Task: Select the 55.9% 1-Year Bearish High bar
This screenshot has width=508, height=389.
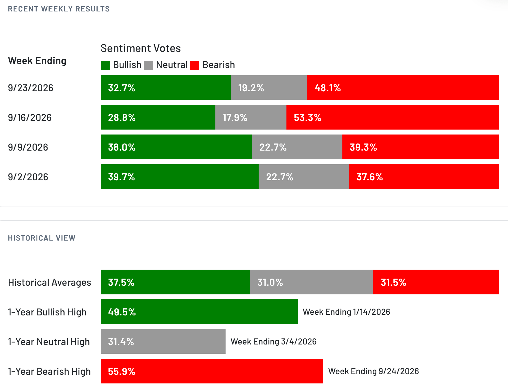Action: (212, 371)
